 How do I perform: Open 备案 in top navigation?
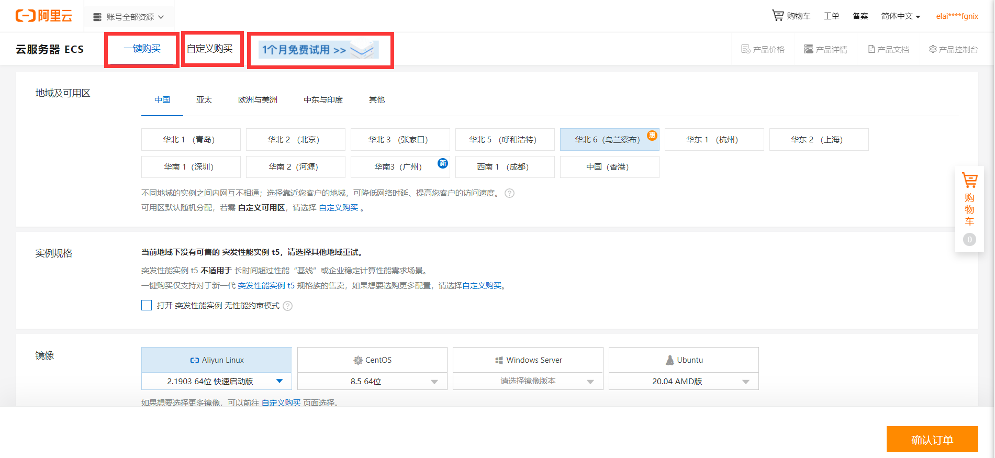[860, 16]
